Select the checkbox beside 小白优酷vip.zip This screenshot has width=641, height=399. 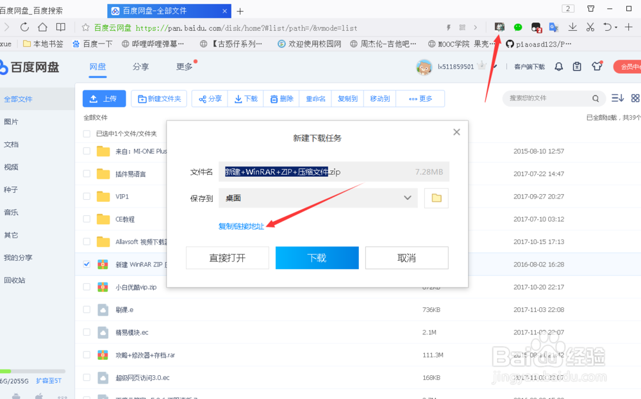tap(87, 287)
